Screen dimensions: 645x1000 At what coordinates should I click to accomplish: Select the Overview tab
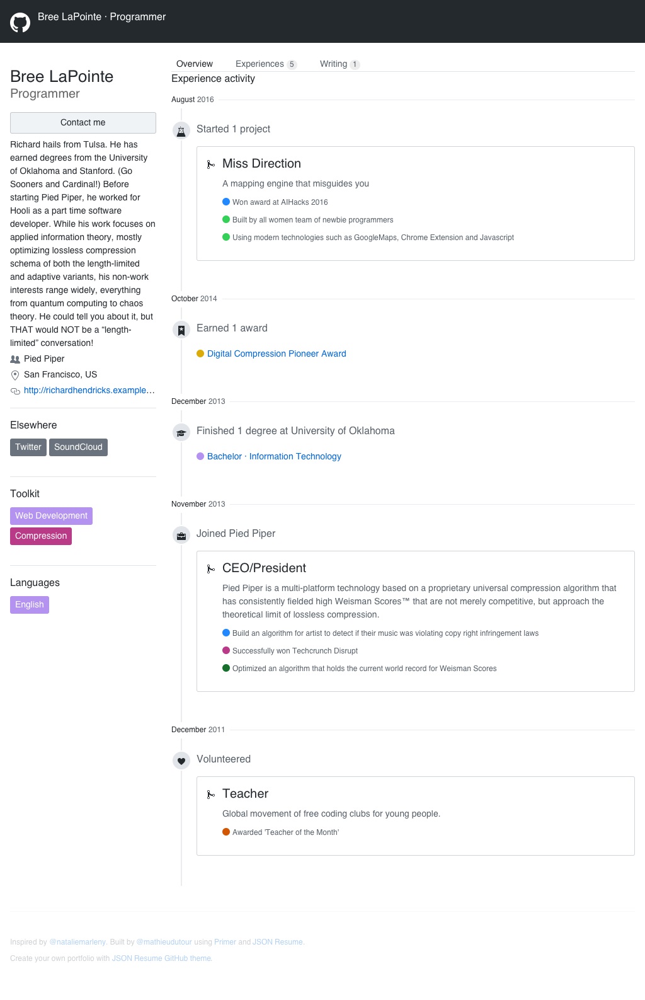[195, 64]
